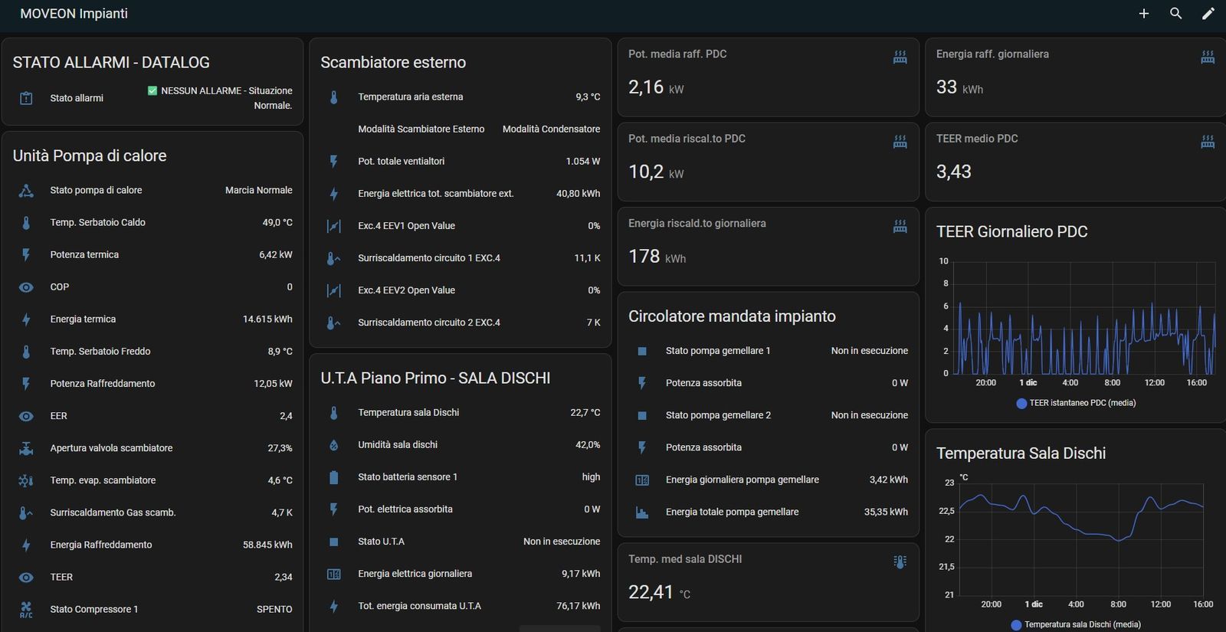Open the Pot. media riscal.to PDC card
Viewport: 1226px width, 632px height.
768,162
